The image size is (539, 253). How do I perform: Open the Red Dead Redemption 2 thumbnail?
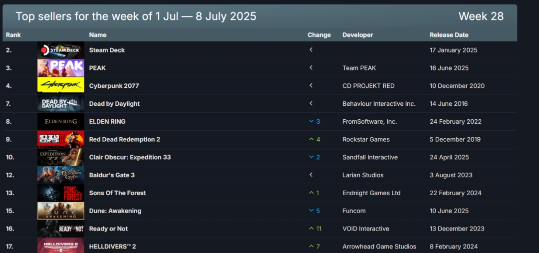click(60, 139)
